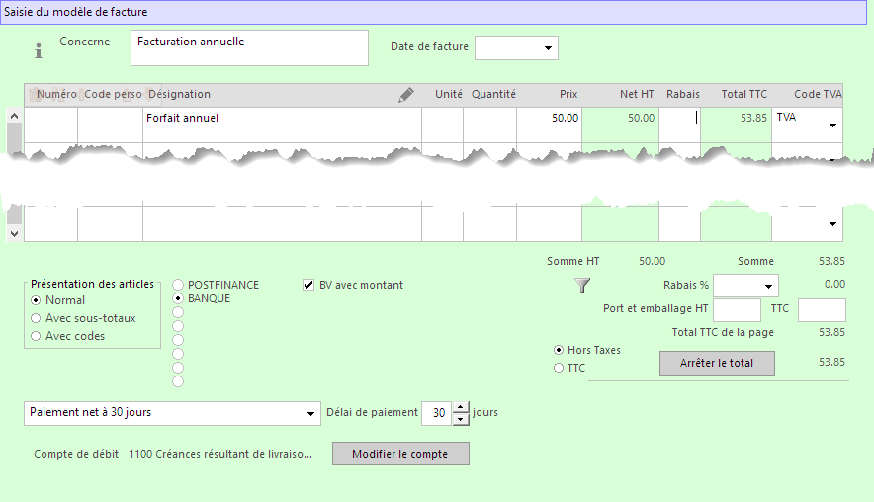Click the Quantité column header
This screenshot has width=874, height=502.
pyautogui.click(x=494, y=94)
